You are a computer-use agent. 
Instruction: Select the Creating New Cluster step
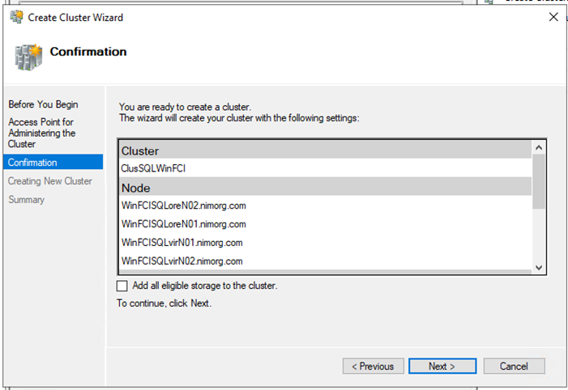50,181
